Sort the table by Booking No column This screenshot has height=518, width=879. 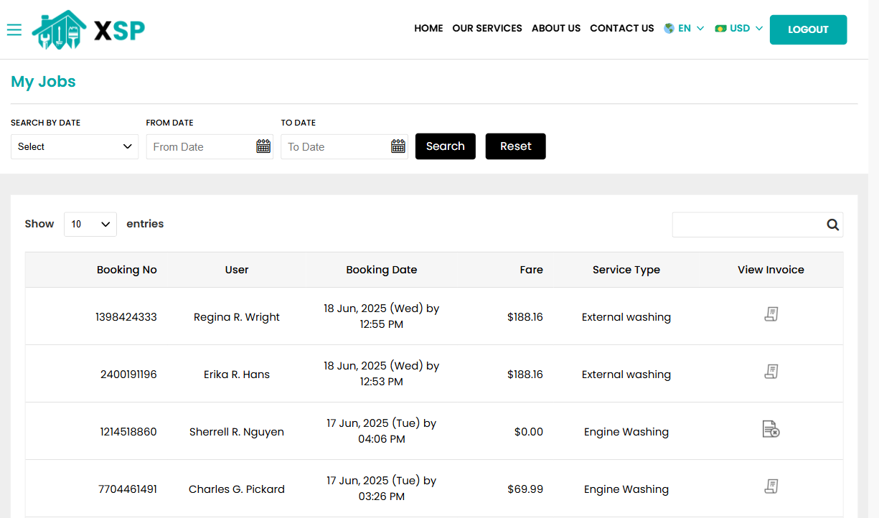tap(126, 269)
